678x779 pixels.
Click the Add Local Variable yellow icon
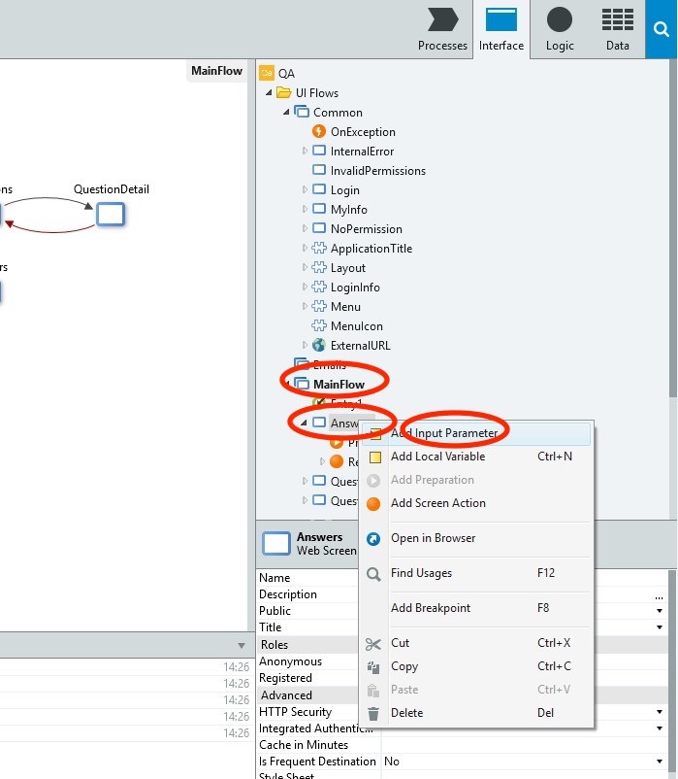[375, 457]
